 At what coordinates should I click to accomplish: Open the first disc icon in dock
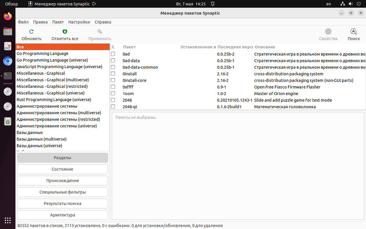8,91
